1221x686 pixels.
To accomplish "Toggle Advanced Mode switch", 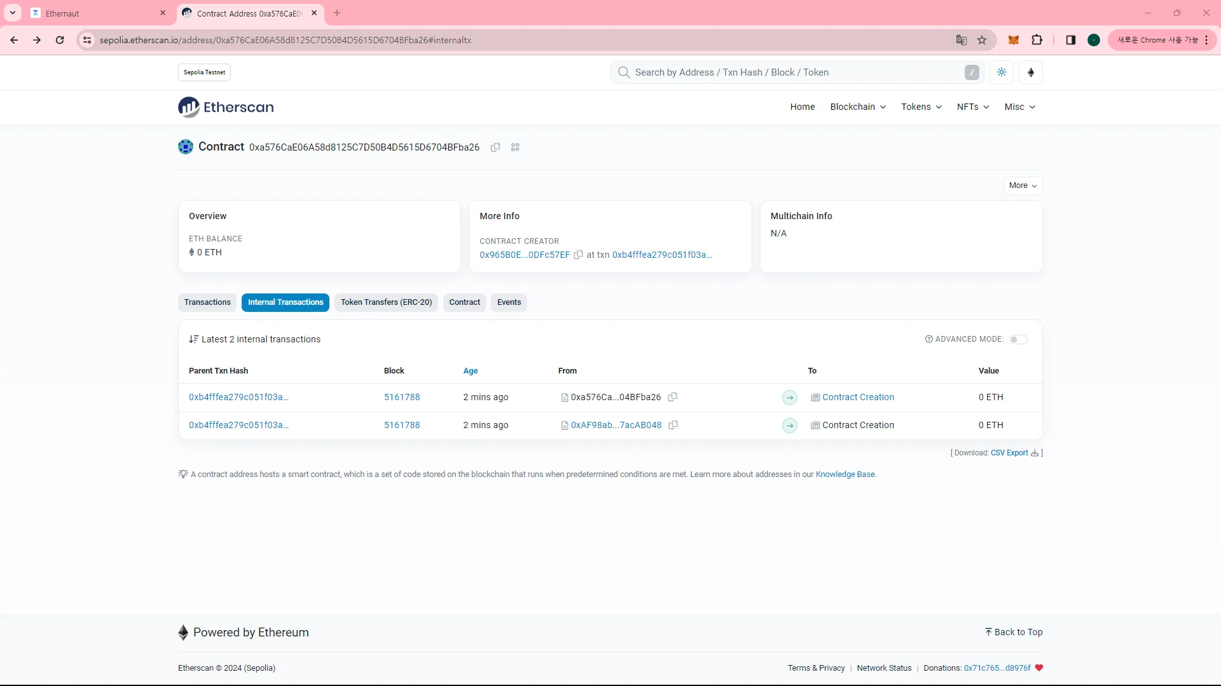I will [x=1018, y=339].
